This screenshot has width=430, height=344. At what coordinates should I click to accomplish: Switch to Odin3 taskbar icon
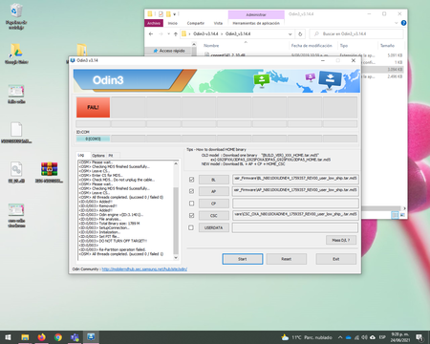click(91, 337)
